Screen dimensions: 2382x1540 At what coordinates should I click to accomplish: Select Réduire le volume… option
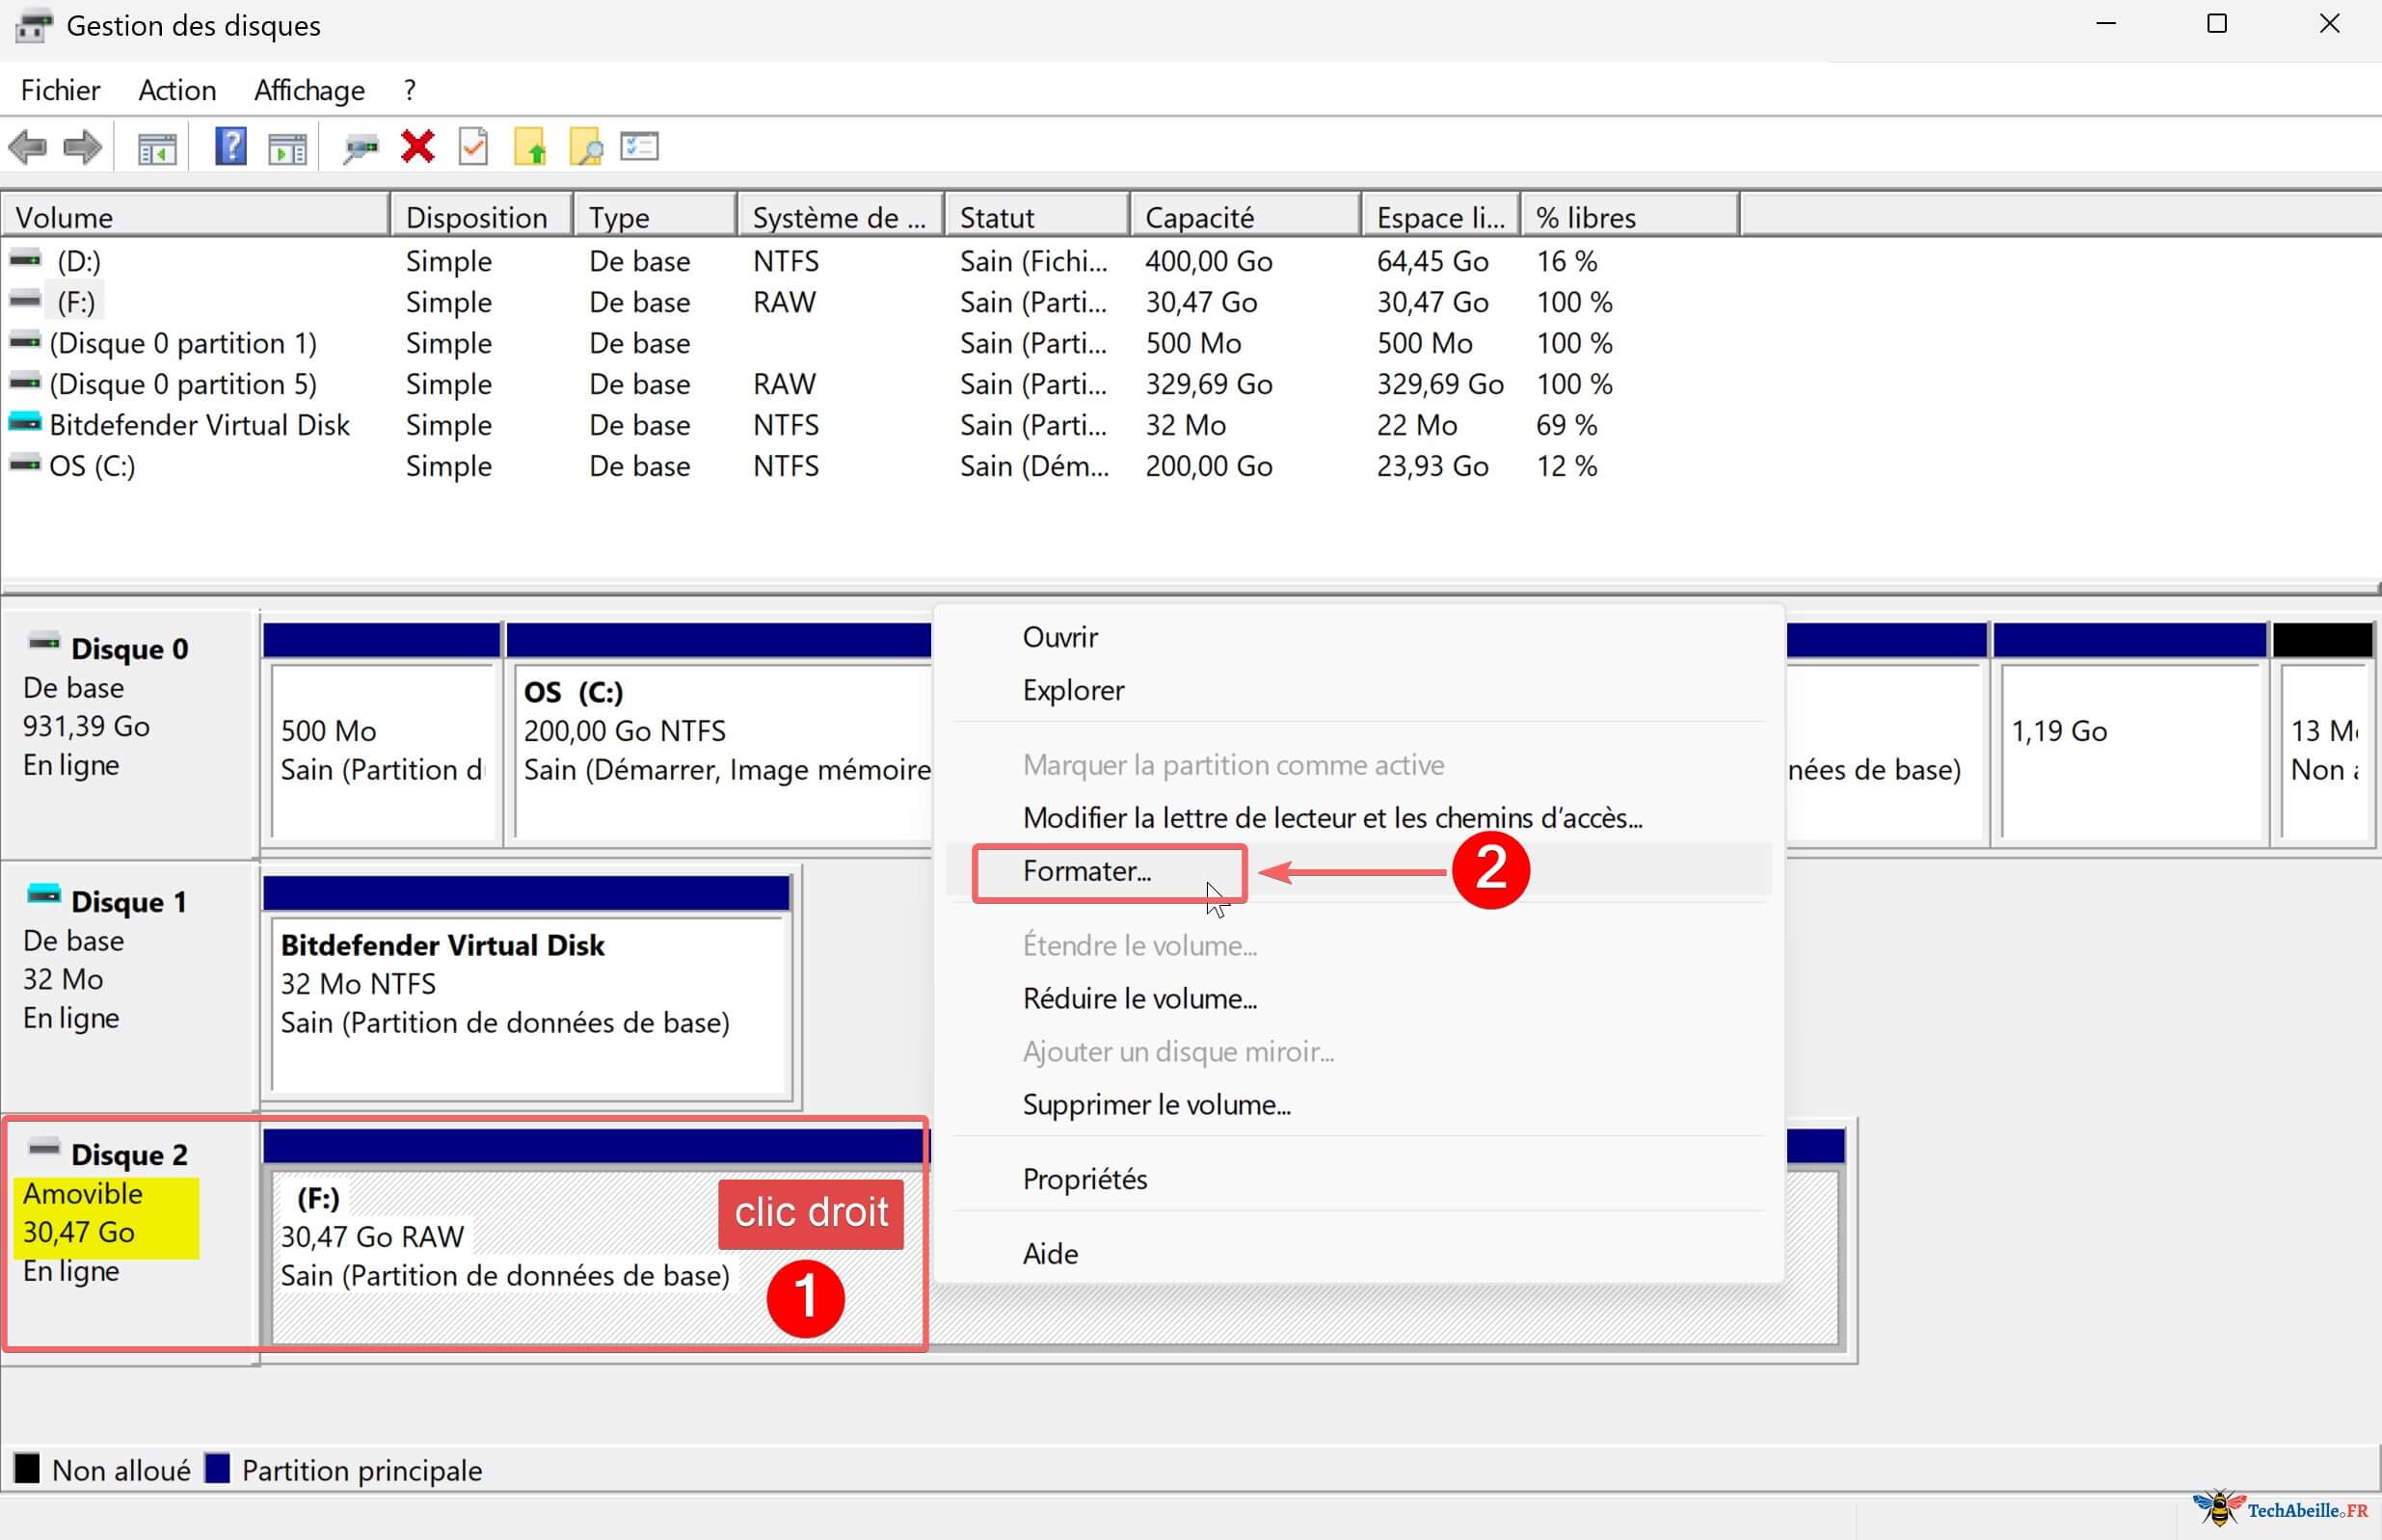point(1140,998)
